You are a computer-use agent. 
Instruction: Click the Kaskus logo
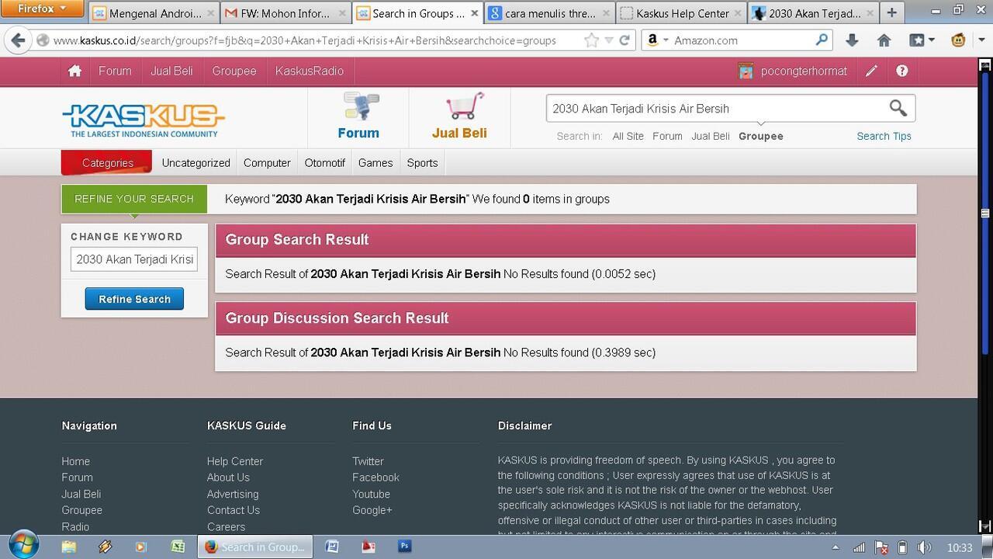point(144,121)
